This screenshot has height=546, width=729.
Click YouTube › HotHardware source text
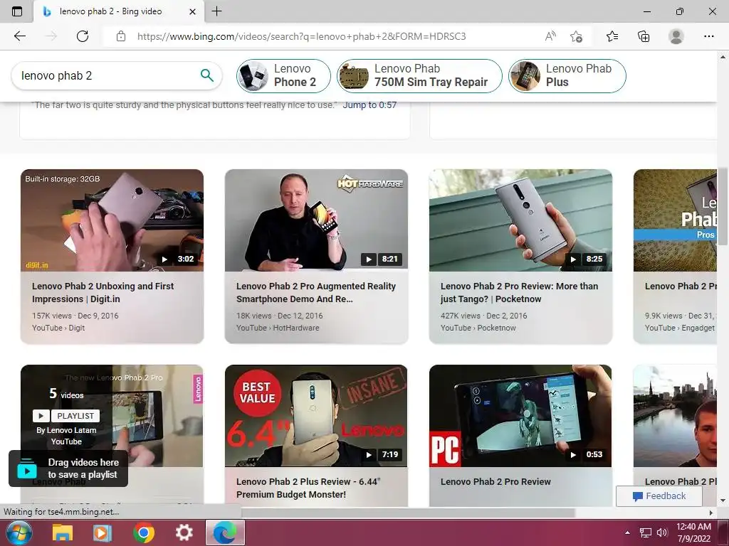(278, 328)
